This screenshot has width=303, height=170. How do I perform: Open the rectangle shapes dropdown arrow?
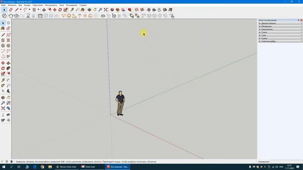coord(38,9)
